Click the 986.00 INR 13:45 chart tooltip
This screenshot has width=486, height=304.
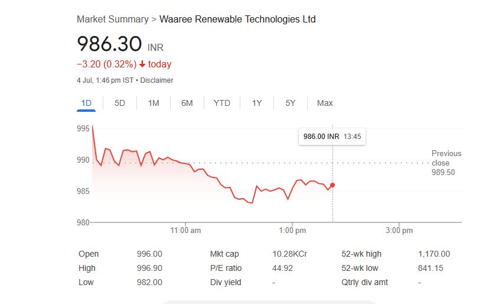pos(332,136)
